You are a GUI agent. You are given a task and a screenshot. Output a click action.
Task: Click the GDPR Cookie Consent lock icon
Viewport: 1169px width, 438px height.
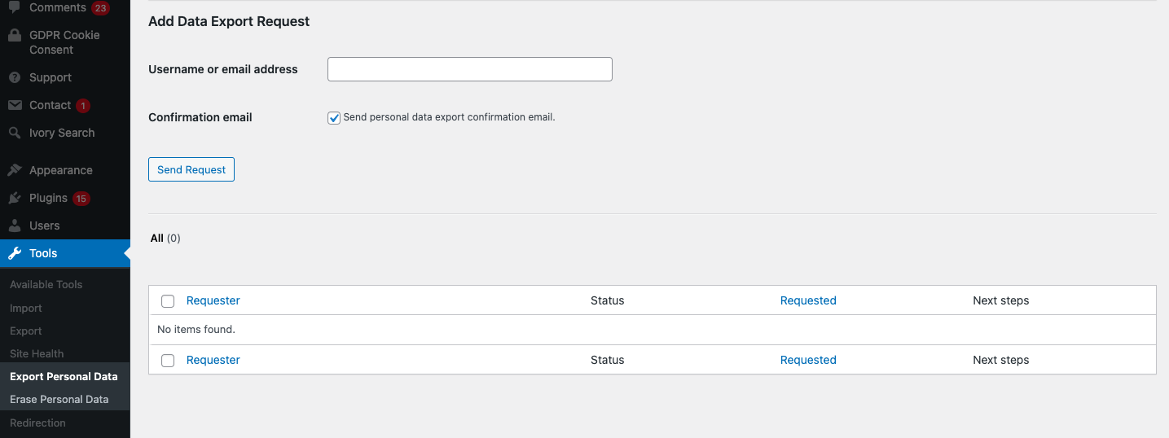pos(15,36)
